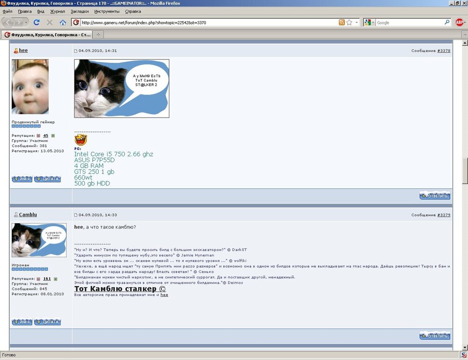The height and width of the screenshot is (360, 468).
Task: Open a new tab with the plus button
Action: point(98,34)
